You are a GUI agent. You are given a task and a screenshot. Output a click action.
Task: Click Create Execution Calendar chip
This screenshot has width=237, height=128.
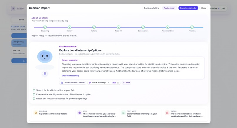[x=73, y=83]
